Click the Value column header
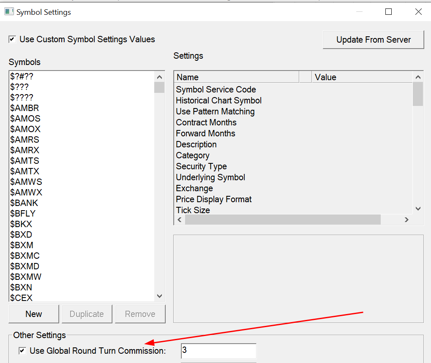431x363 pixels. pyautogui.click(x=361, y=77)
